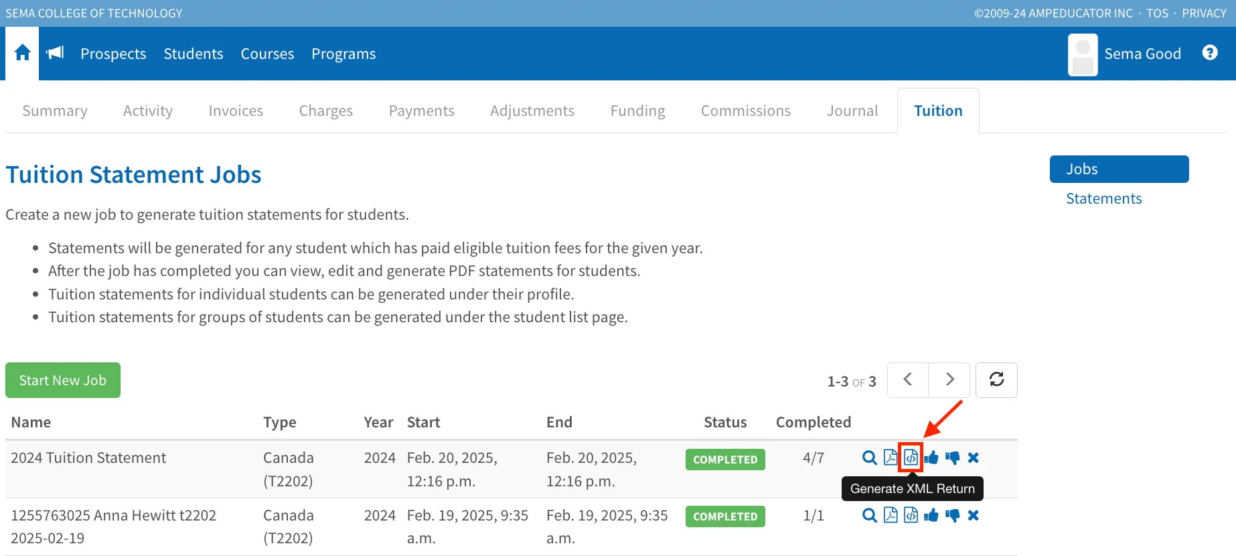1236x556 pixels.
Task: Thumbs down the Anna Hewitt t2202 job
Action: [x=953, y=515]
